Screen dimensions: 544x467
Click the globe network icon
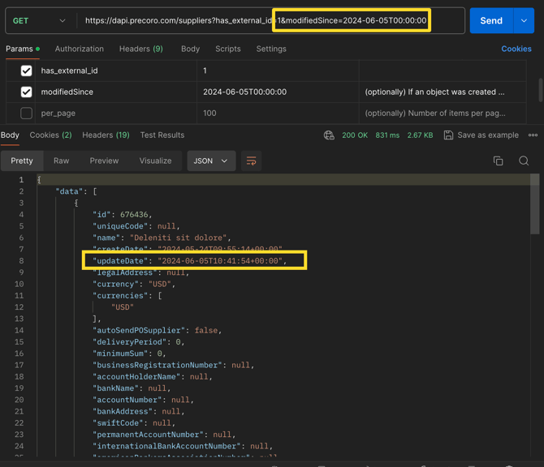pos(329,135)
